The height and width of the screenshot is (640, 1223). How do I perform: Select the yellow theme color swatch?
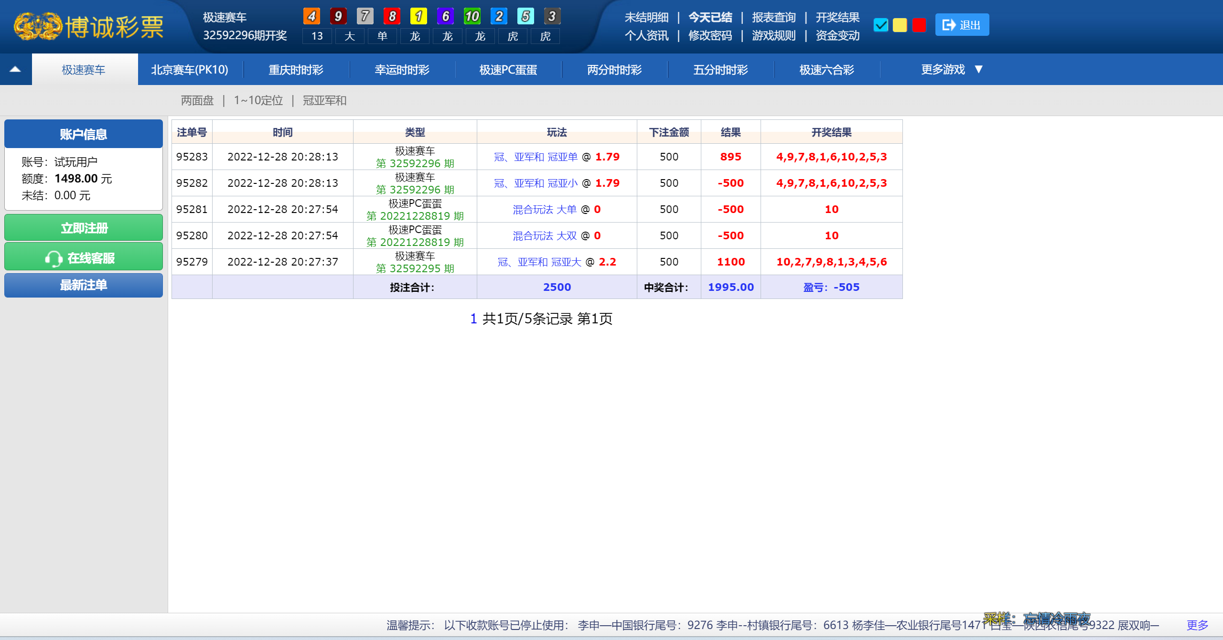(900, 25)
